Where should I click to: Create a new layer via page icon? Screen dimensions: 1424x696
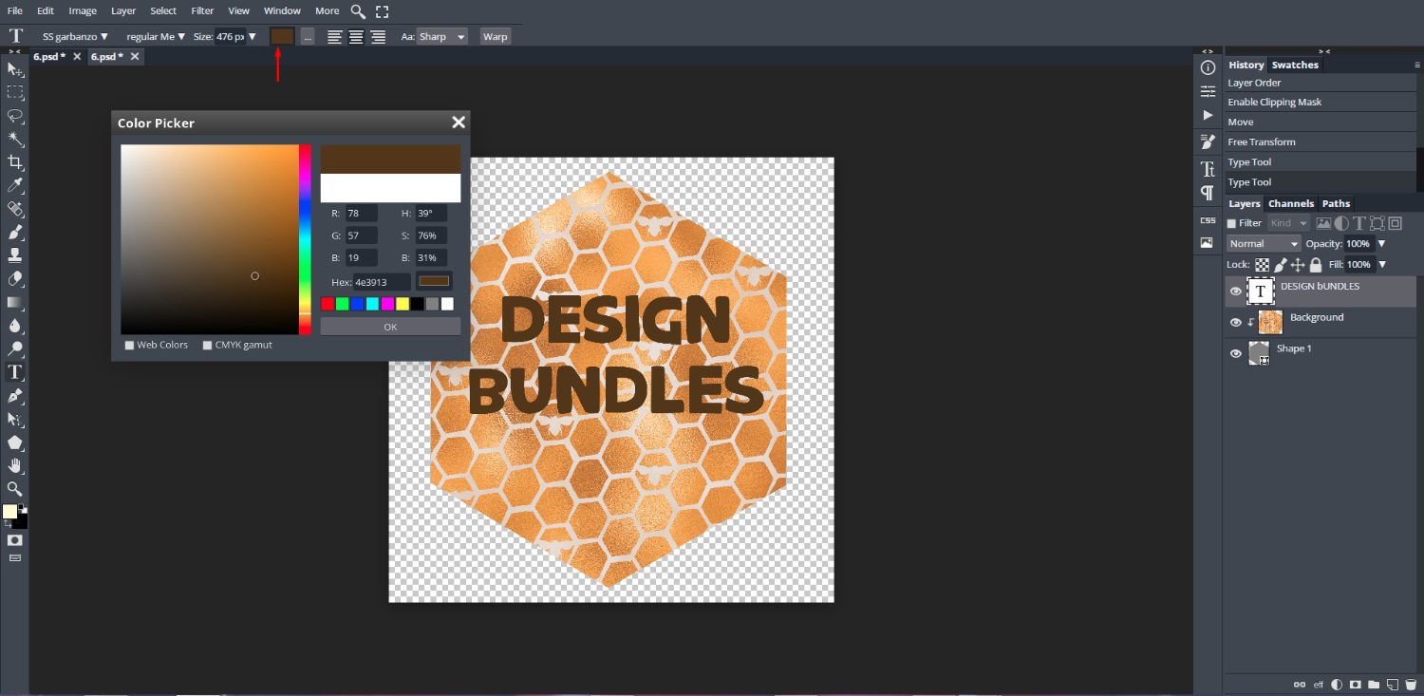1392,684
